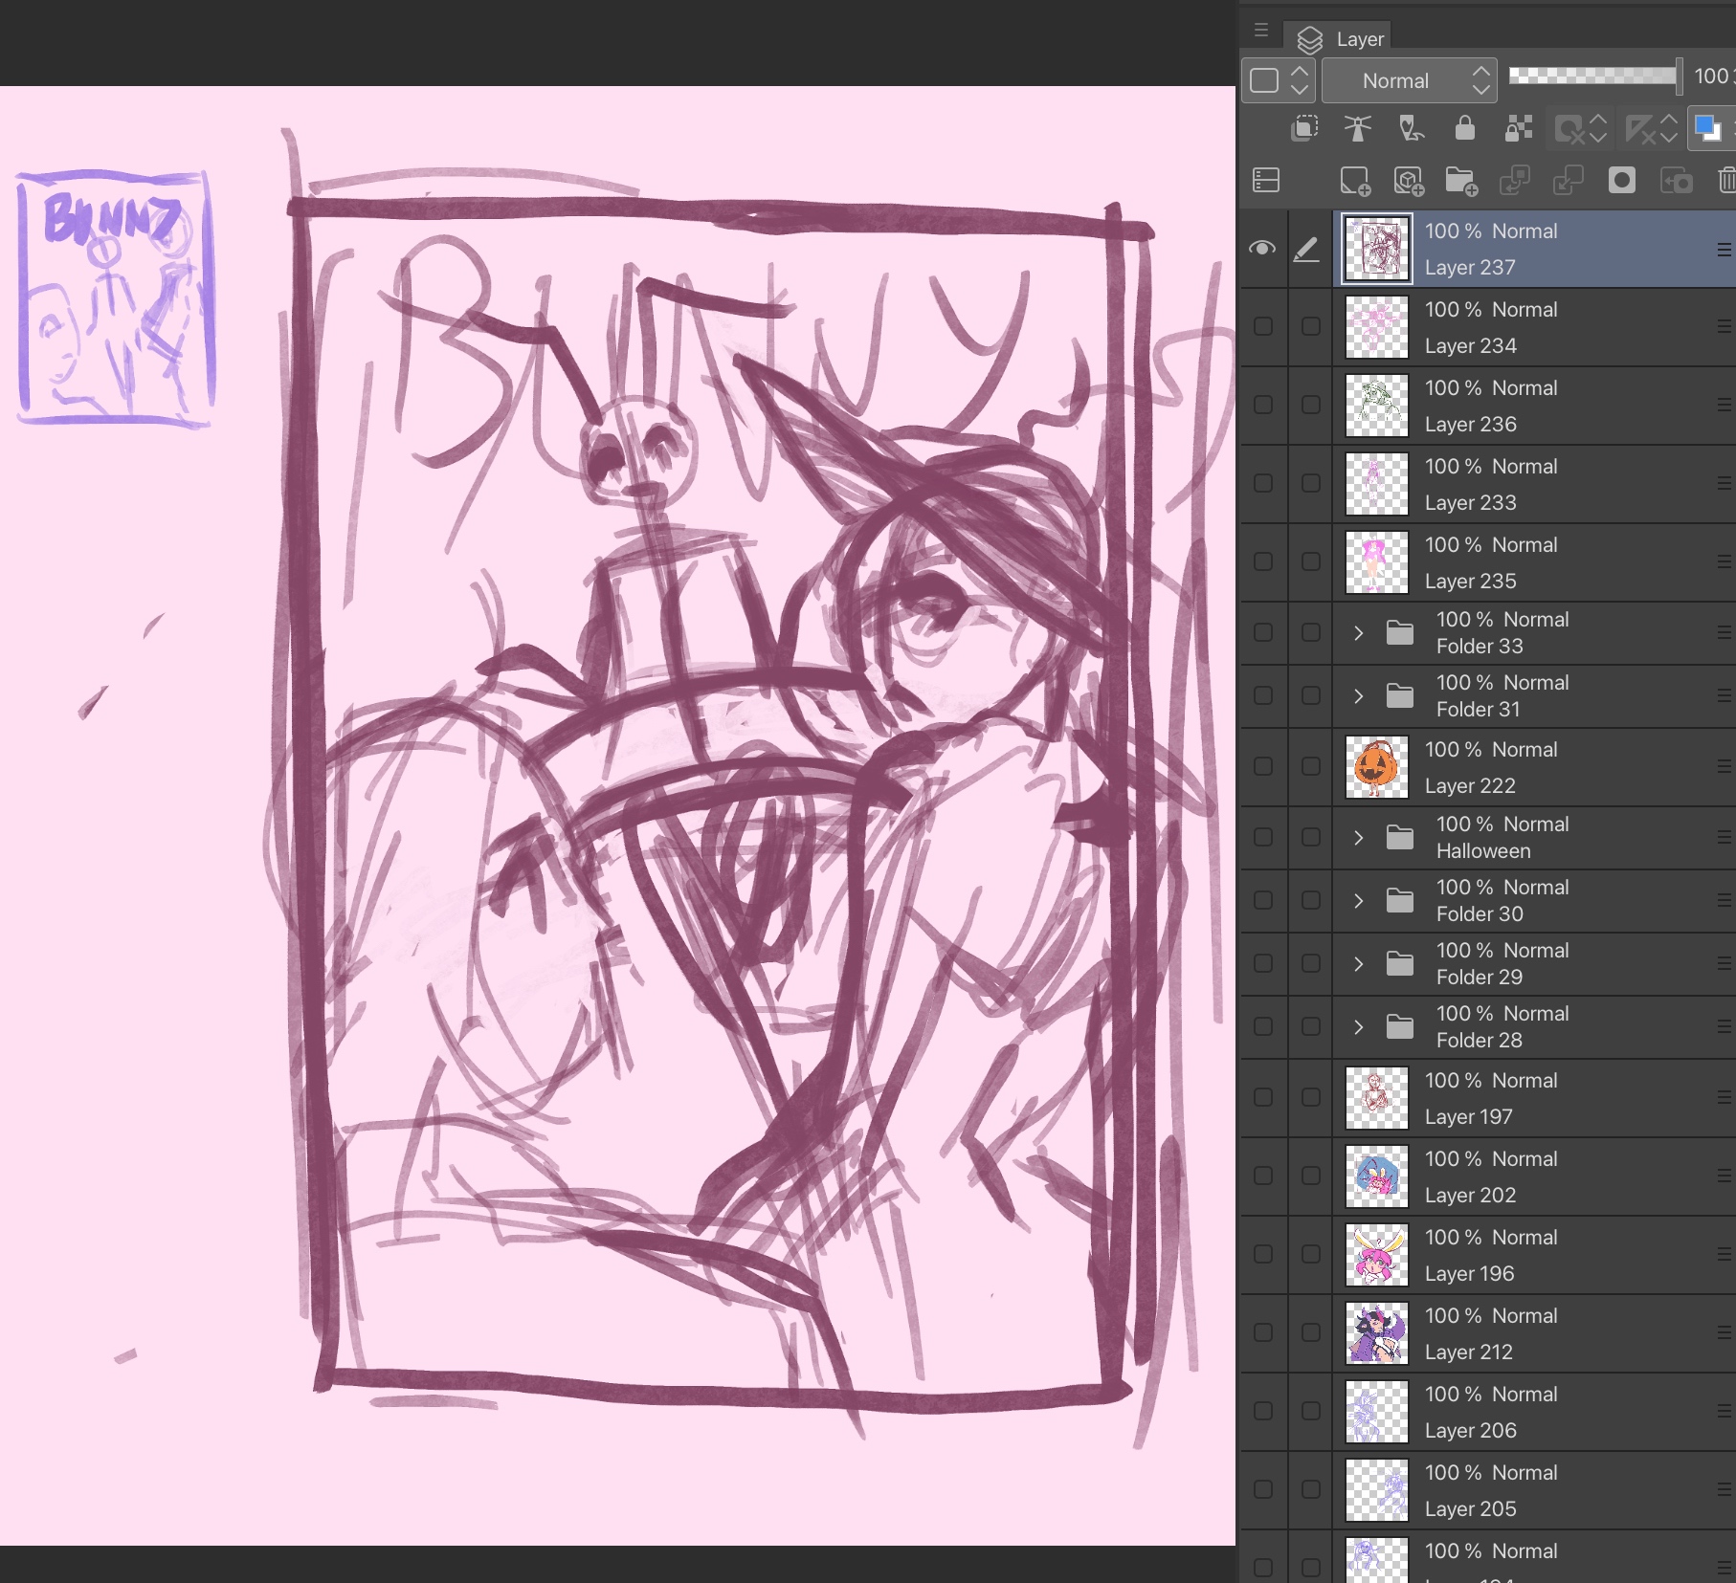Create a New Raster Layer
The width and height of the screenshot is (1736, 1583).
point(1354,181)
